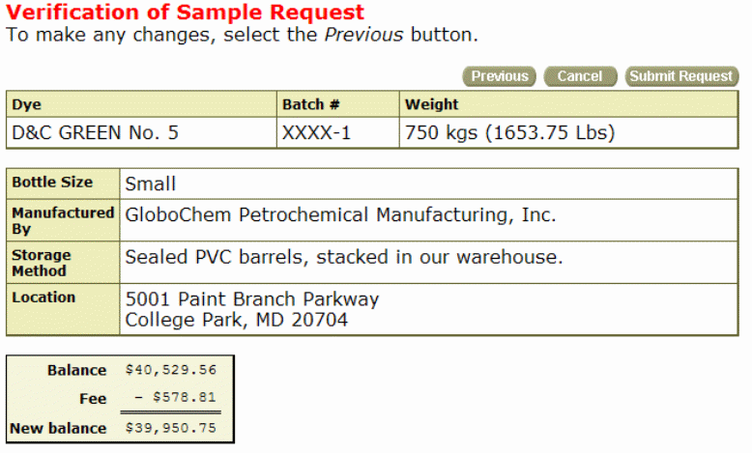Image resolution: width=752 pixels, height=453 pixels.
Task: Click the Weight column header
Action: click(431, 104)
